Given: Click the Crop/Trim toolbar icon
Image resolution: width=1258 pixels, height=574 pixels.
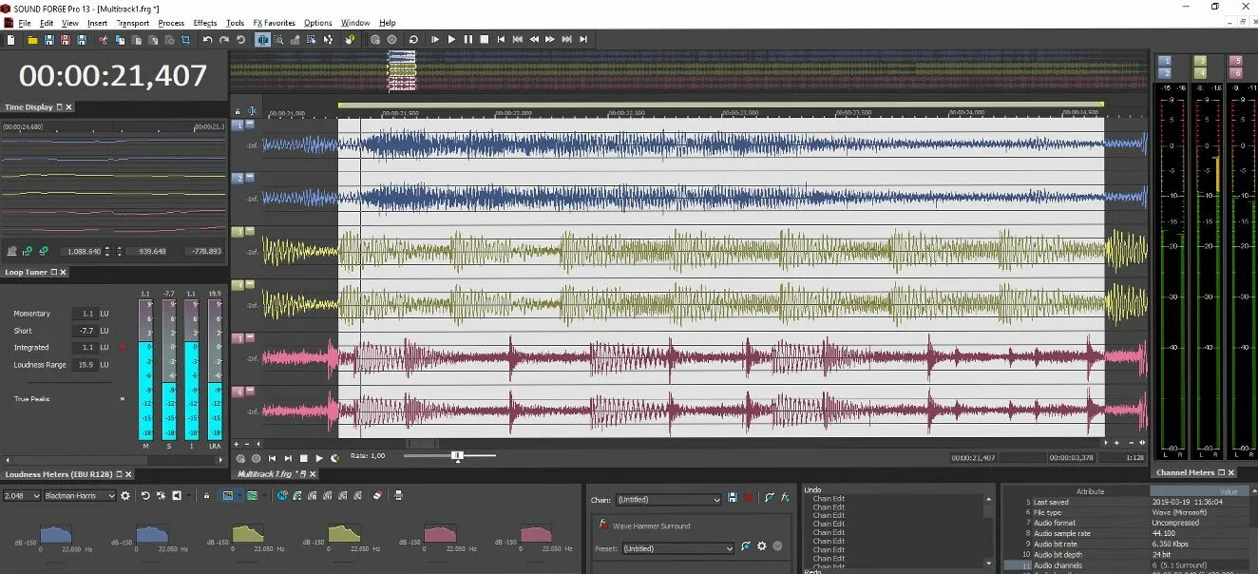Looking at the screenshot, I should 186,39.
